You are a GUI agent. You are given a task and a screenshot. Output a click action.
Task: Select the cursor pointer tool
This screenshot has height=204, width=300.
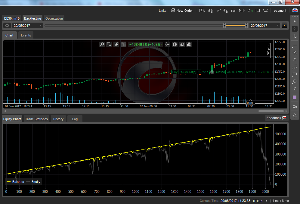(x=295, y=22)
